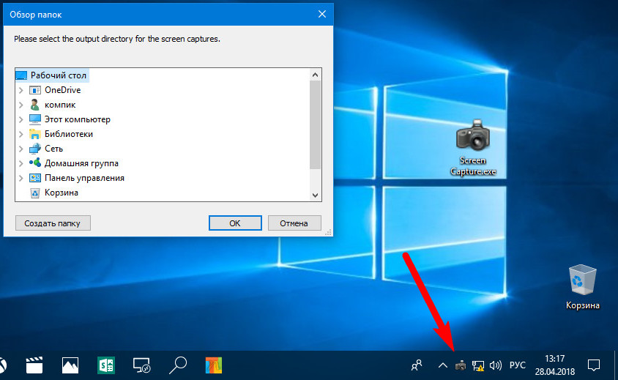Click folder list scroll up arrow
This screenshot has height=380, width=618.
pos(315,75)
